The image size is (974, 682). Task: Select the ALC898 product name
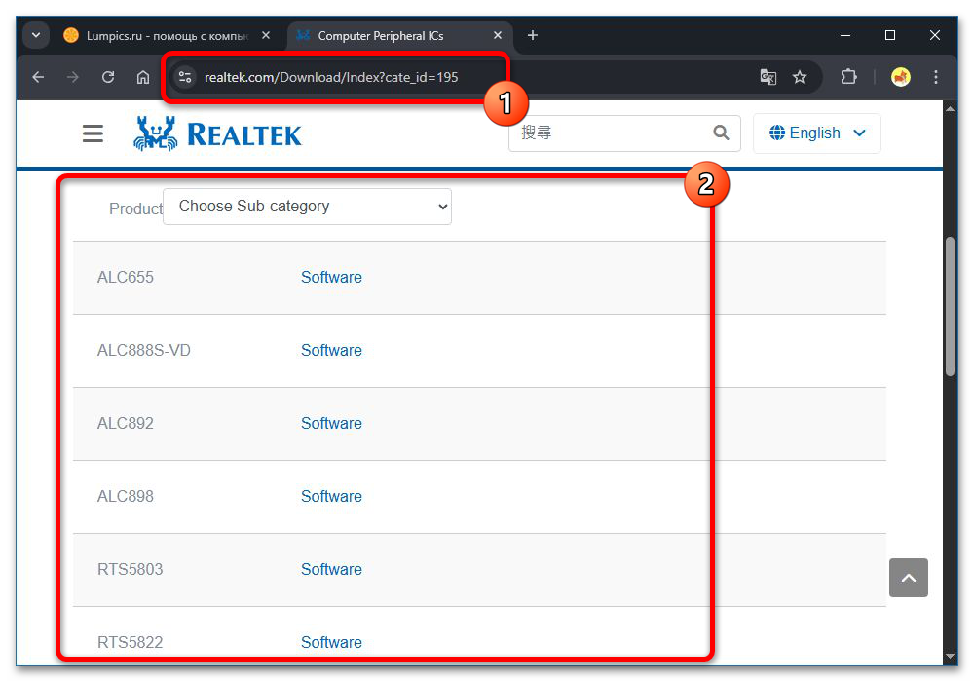[x=126, y=496]
